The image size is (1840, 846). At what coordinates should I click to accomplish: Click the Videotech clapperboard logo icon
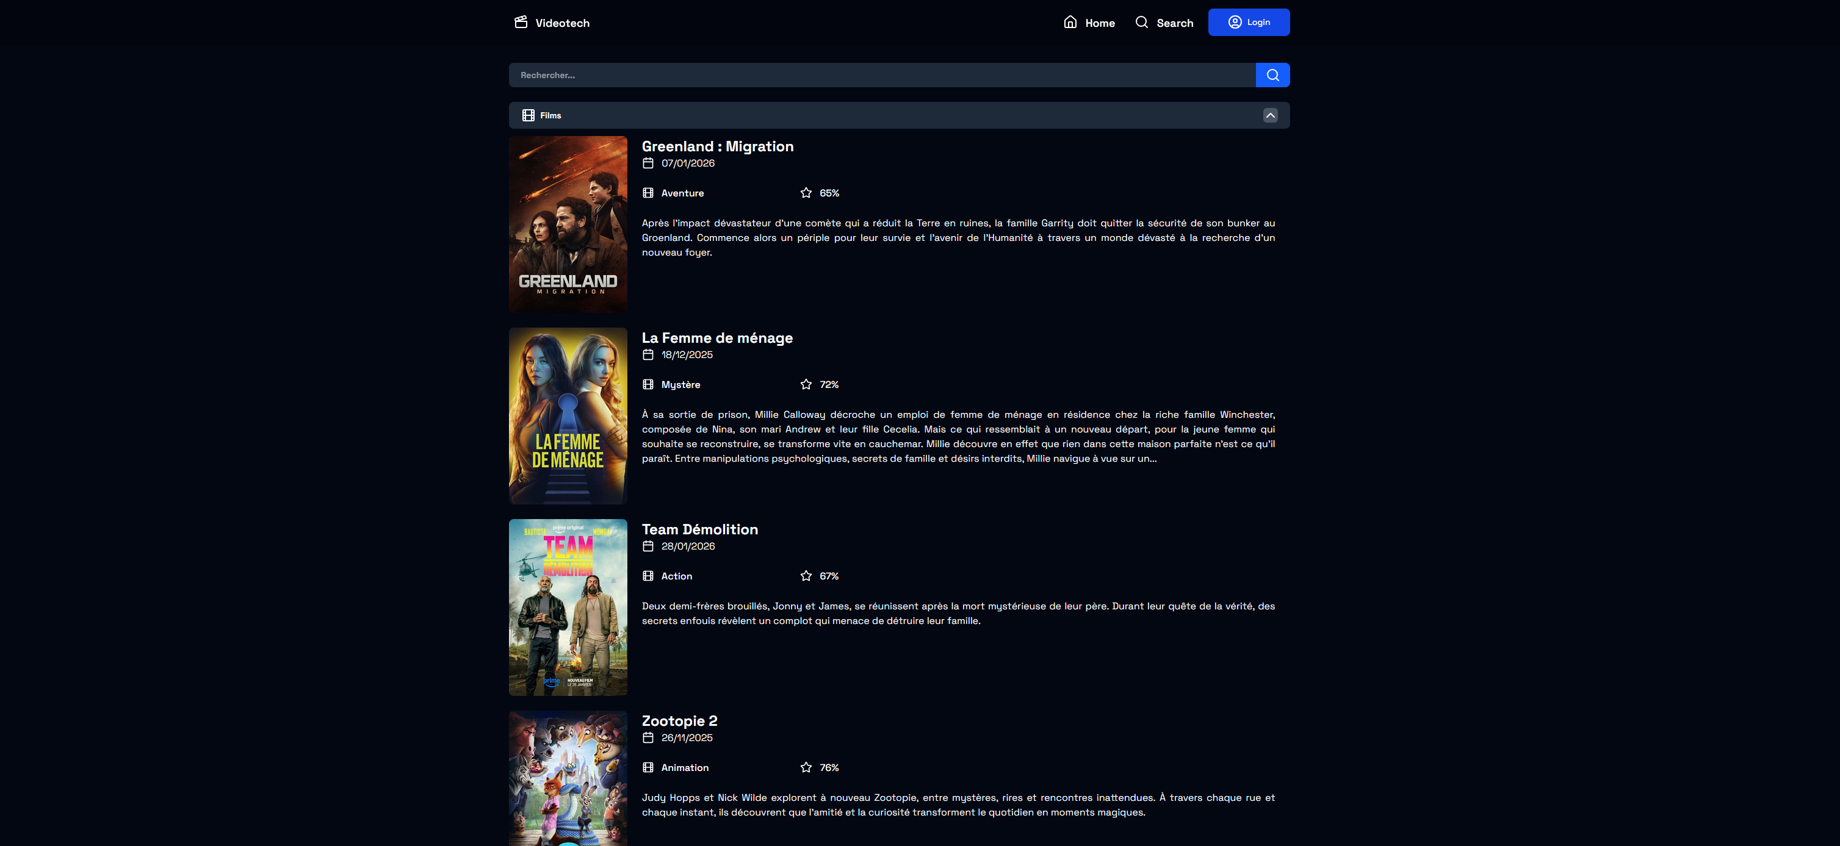(521, 22)
